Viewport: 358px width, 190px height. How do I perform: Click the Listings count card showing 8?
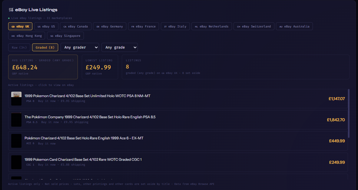pos(236,67)
